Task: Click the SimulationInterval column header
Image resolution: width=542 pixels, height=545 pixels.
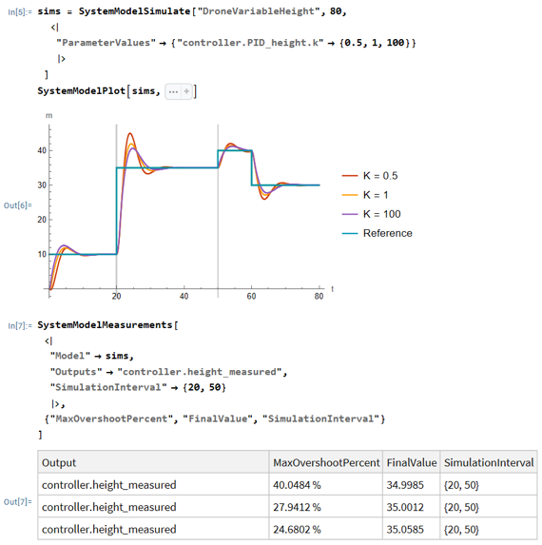Action: [x=489, y=462]
